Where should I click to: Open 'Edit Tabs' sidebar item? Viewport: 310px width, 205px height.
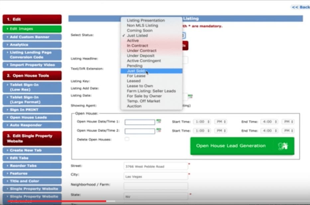(32, 158)
